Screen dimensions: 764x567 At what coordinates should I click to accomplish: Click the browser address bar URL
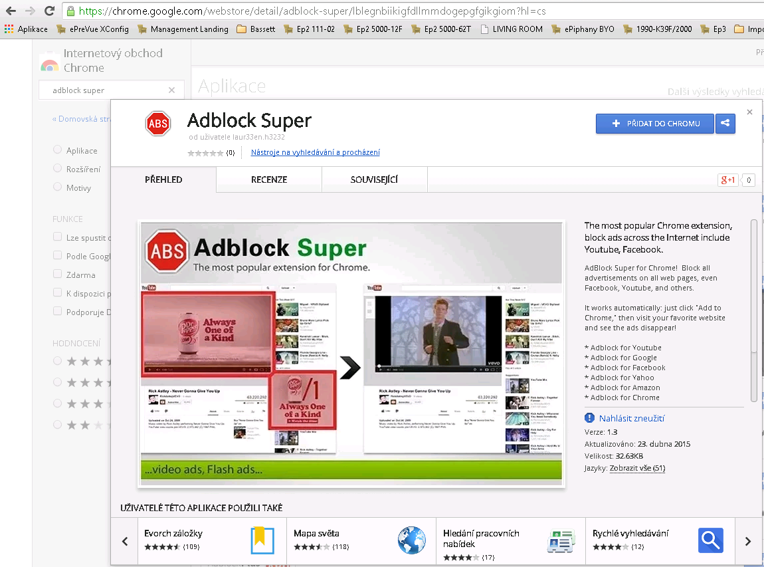click(x=312, y=11)
